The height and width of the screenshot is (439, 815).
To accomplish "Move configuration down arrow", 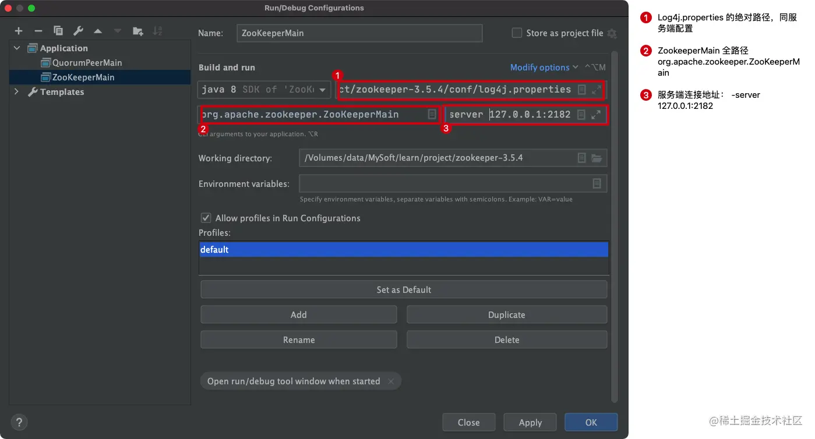I will click(118, 31).
